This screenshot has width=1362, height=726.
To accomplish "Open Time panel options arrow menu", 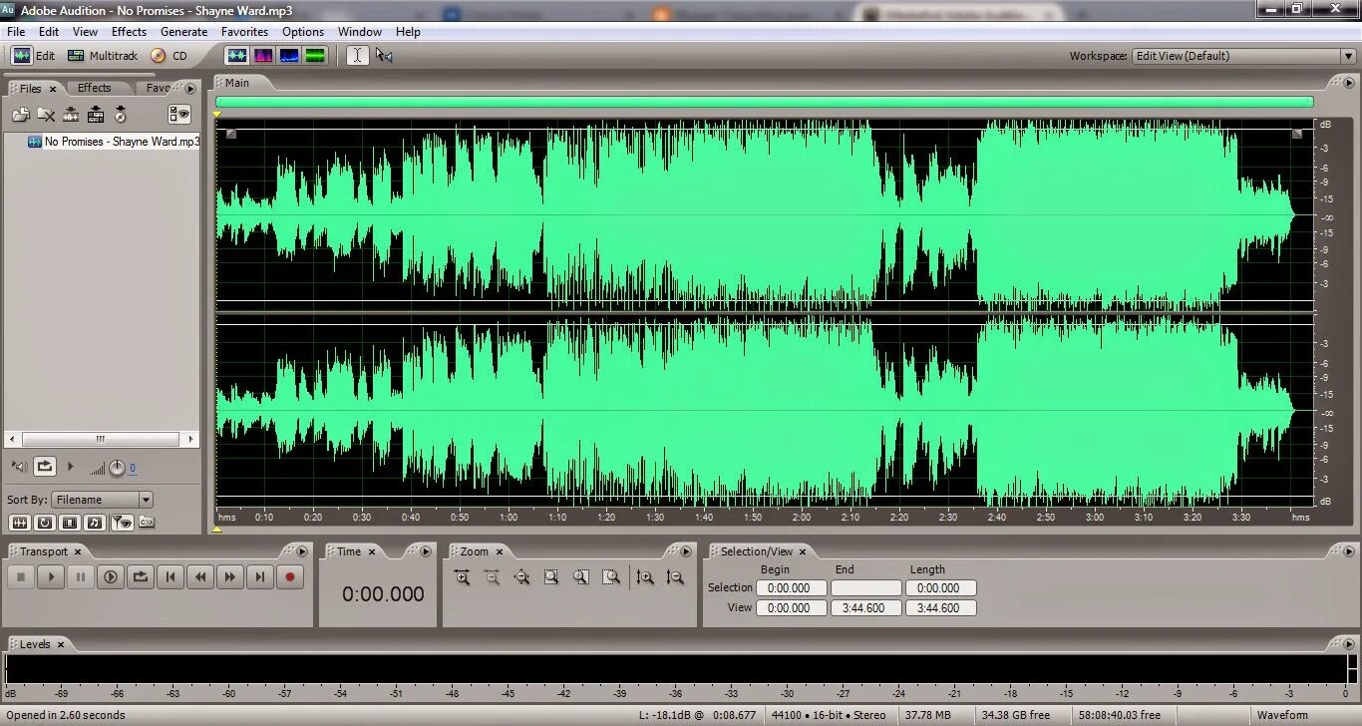I will click(x=426, y=551).
